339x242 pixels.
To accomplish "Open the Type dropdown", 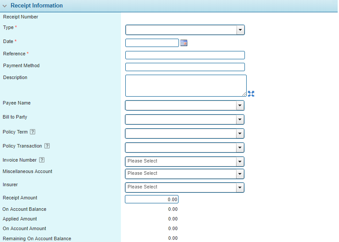I will coord(240,30).
